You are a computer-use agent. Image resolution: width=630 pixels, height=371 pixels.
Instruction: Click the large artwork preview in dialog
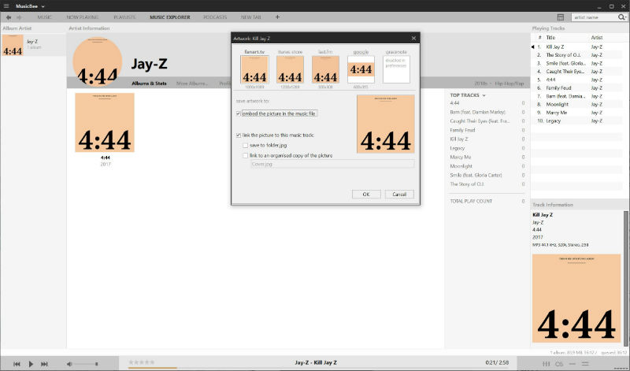385,124
